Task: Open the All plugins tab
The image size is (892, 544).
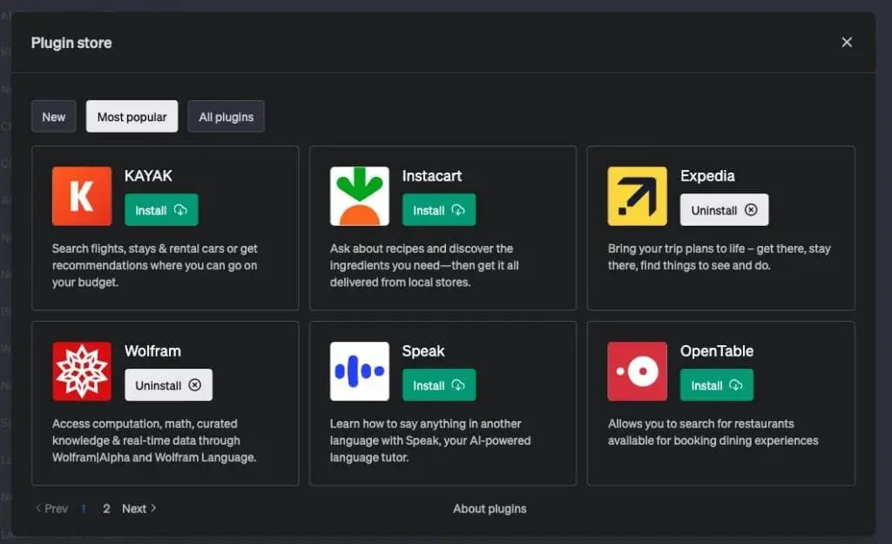Action: pos(226,117)
